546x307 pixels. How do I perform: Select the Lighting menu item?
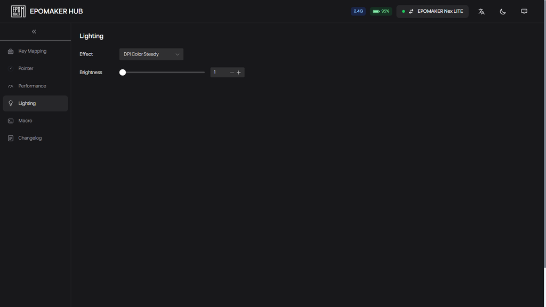tap(35, 103)
